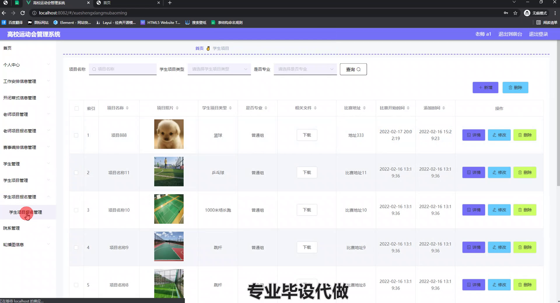Open a new browser tab with the plus
This screenshot has height=303, width=560.
tap(170, 3)
